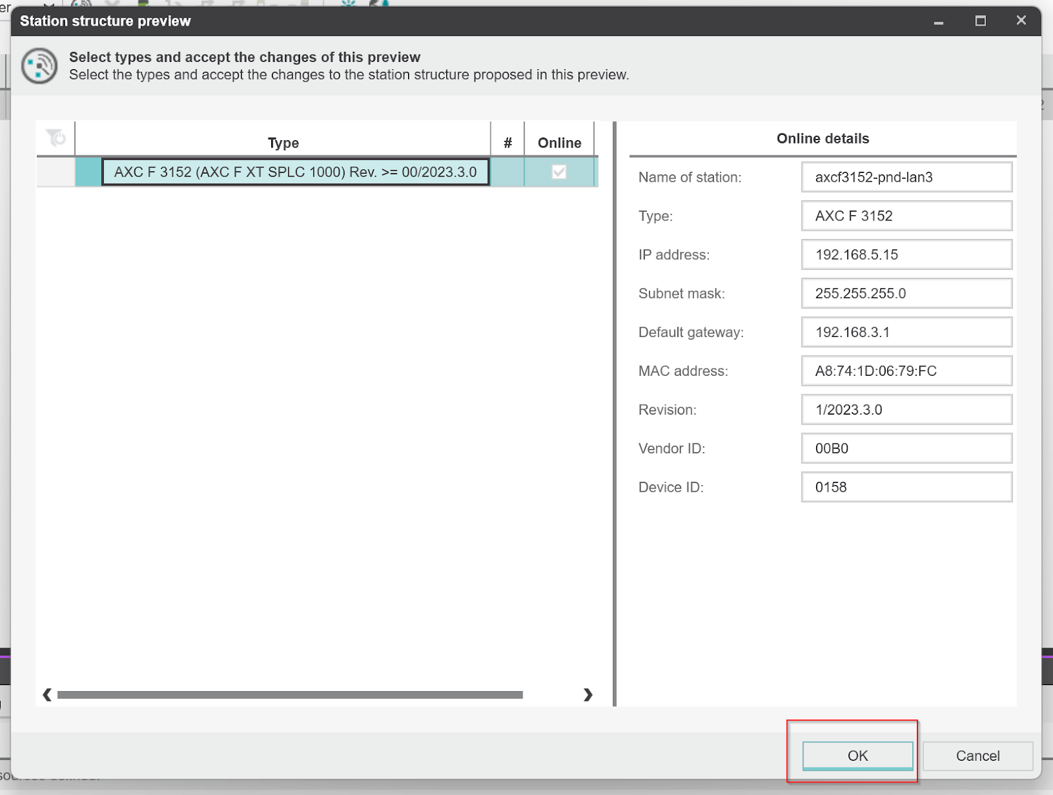Click the OK button
The width and height of the screenshot is (1053, 795).
[x=858, y=756]
